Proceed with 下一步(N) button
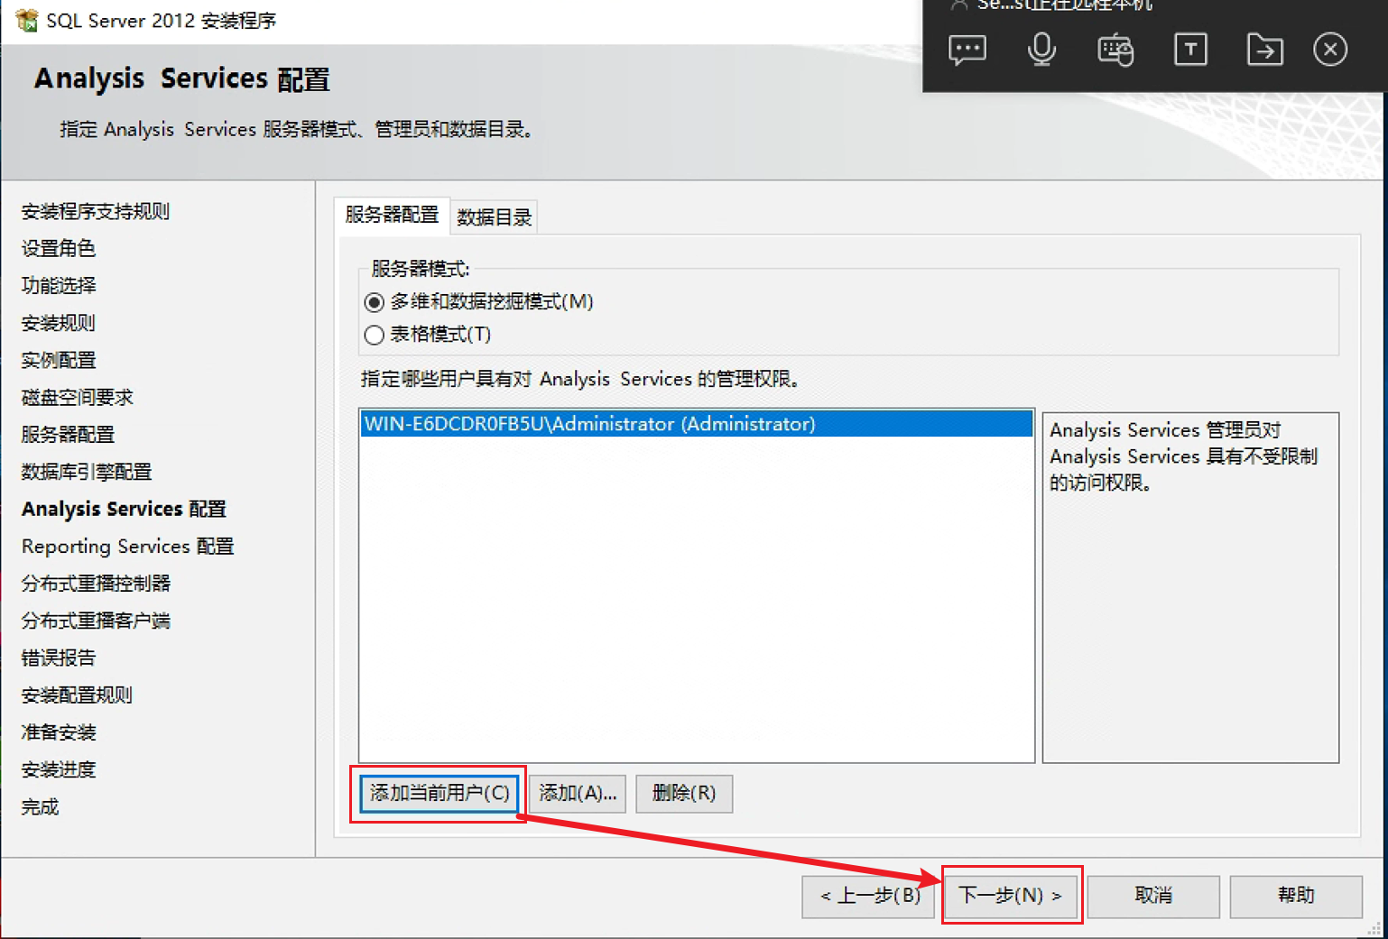Viewport: 1388px width, 939px height. coord(1011,896)
